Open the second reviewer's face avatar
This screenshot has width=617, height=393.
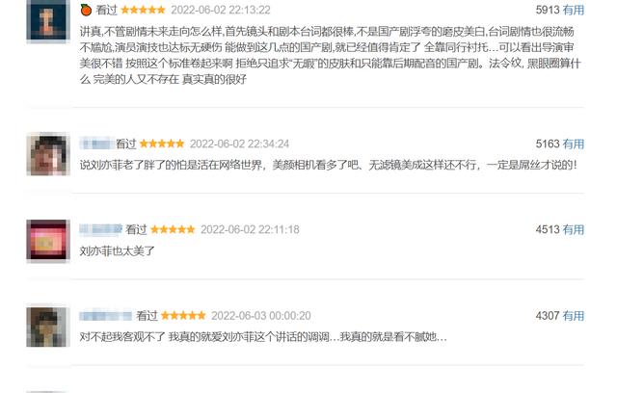[x=48, y=154]
